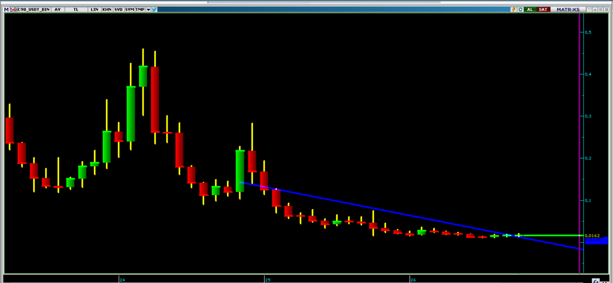Toggle the KHN button

pos(107,10)
